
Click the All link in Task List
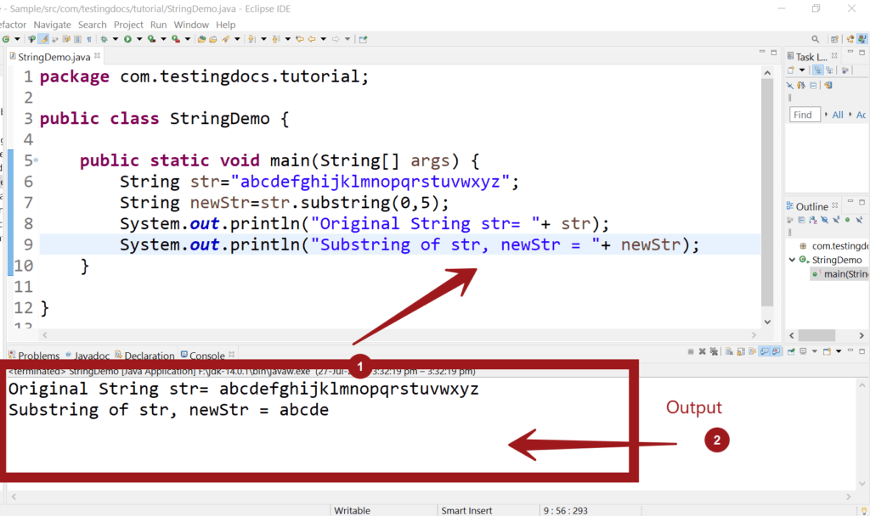(x=838, y=114)
